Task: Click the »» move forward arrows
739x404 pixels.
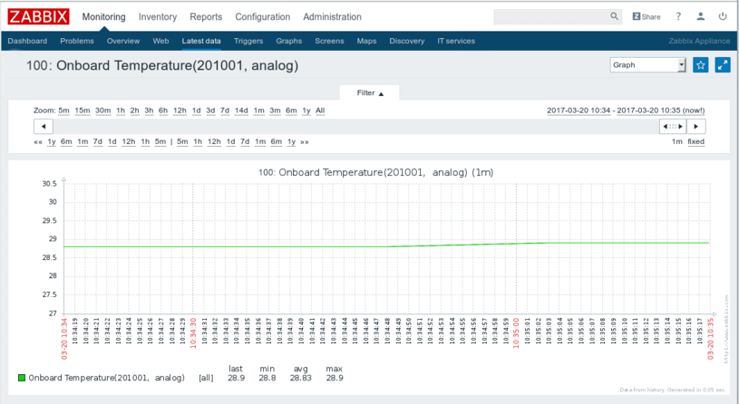Action: tap(305, 141)
